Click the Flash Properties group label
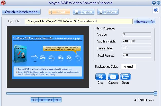 click(105, 28)
